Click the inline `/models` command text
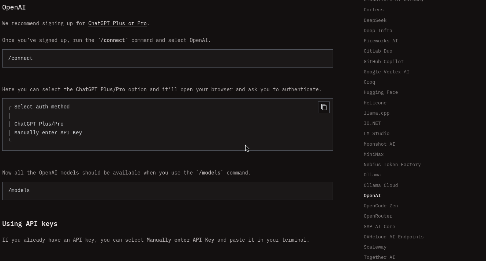This screenshot has width=486, height=261. 210,173
